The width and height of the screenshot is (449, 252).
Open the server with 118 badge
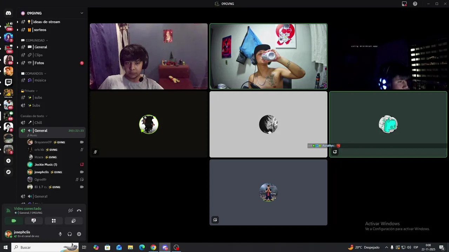click(8, 26)
